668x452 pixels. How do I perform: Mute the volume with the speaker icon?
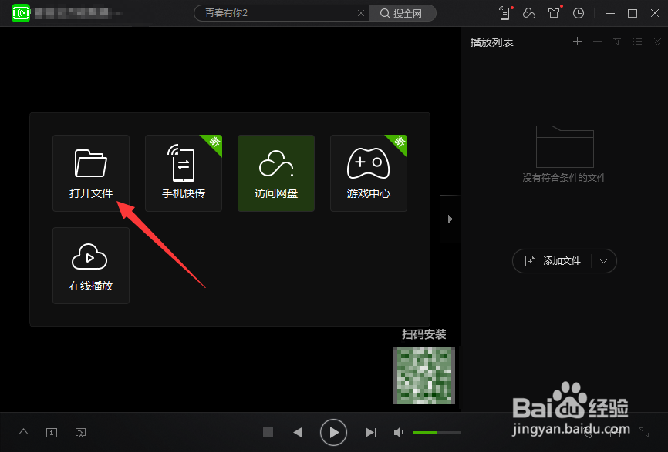click(398, 433)
